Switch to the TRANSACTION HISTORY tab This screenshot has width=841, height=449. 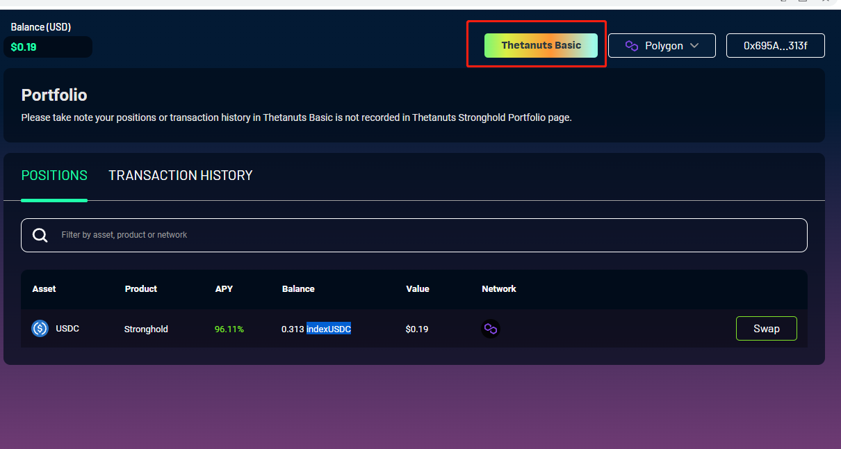[x=181, y=175]
